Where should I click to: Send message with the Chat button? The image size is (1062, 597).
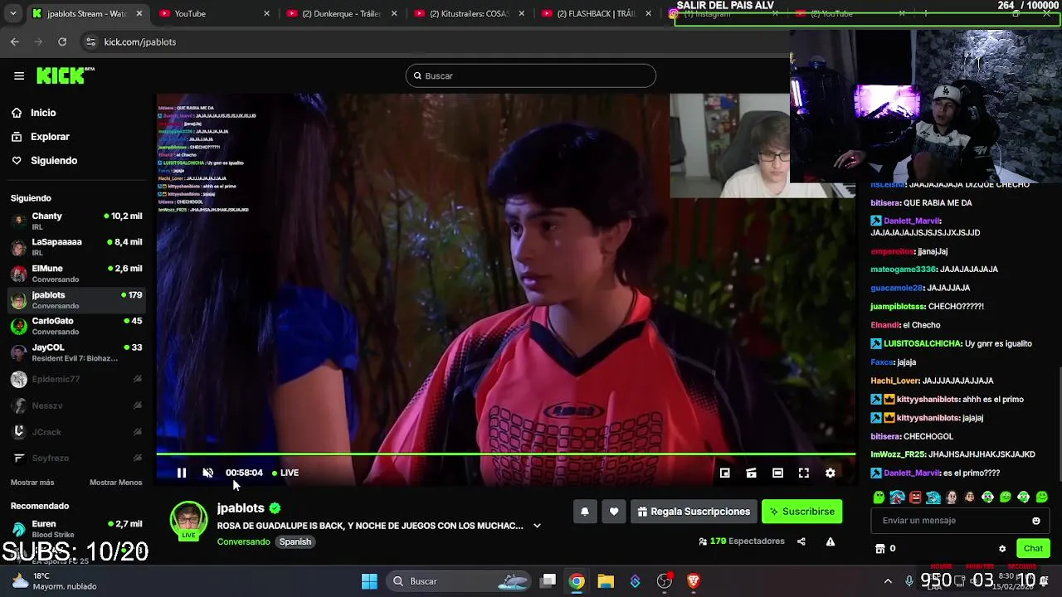1033,548
